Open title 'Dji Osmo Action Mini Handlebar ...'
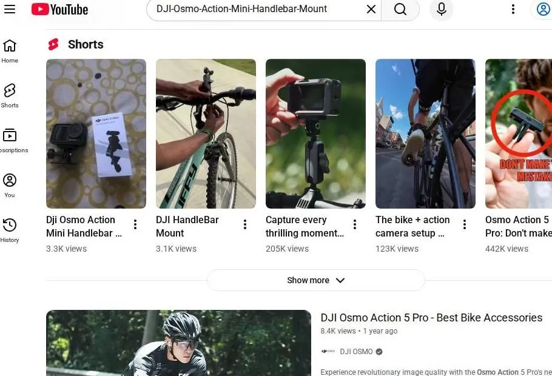 [x=84, y=226]
